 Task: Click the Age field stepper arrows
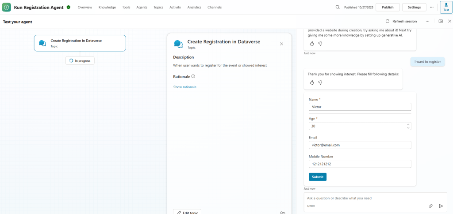(x=407, y=126)
